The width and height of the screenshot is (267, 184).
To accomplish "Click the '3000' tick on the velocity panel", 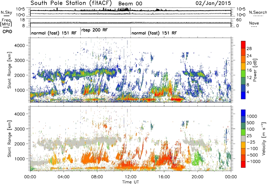I will pyautogui.click(x=20, y=129).
